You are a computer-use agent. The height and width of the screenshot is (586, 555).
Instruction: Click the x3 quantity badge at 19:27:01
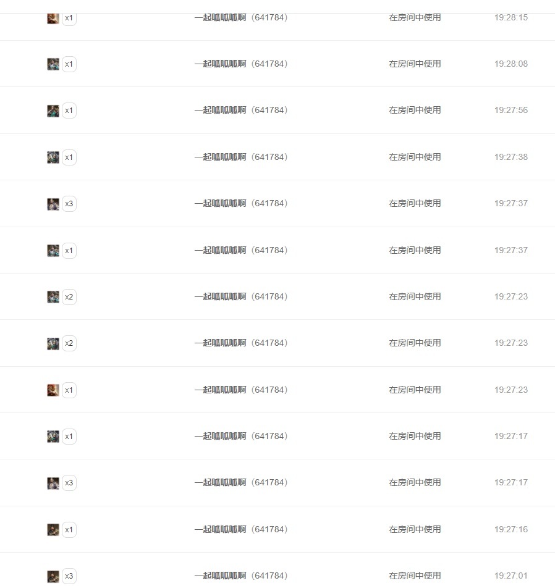coord(69,576)
